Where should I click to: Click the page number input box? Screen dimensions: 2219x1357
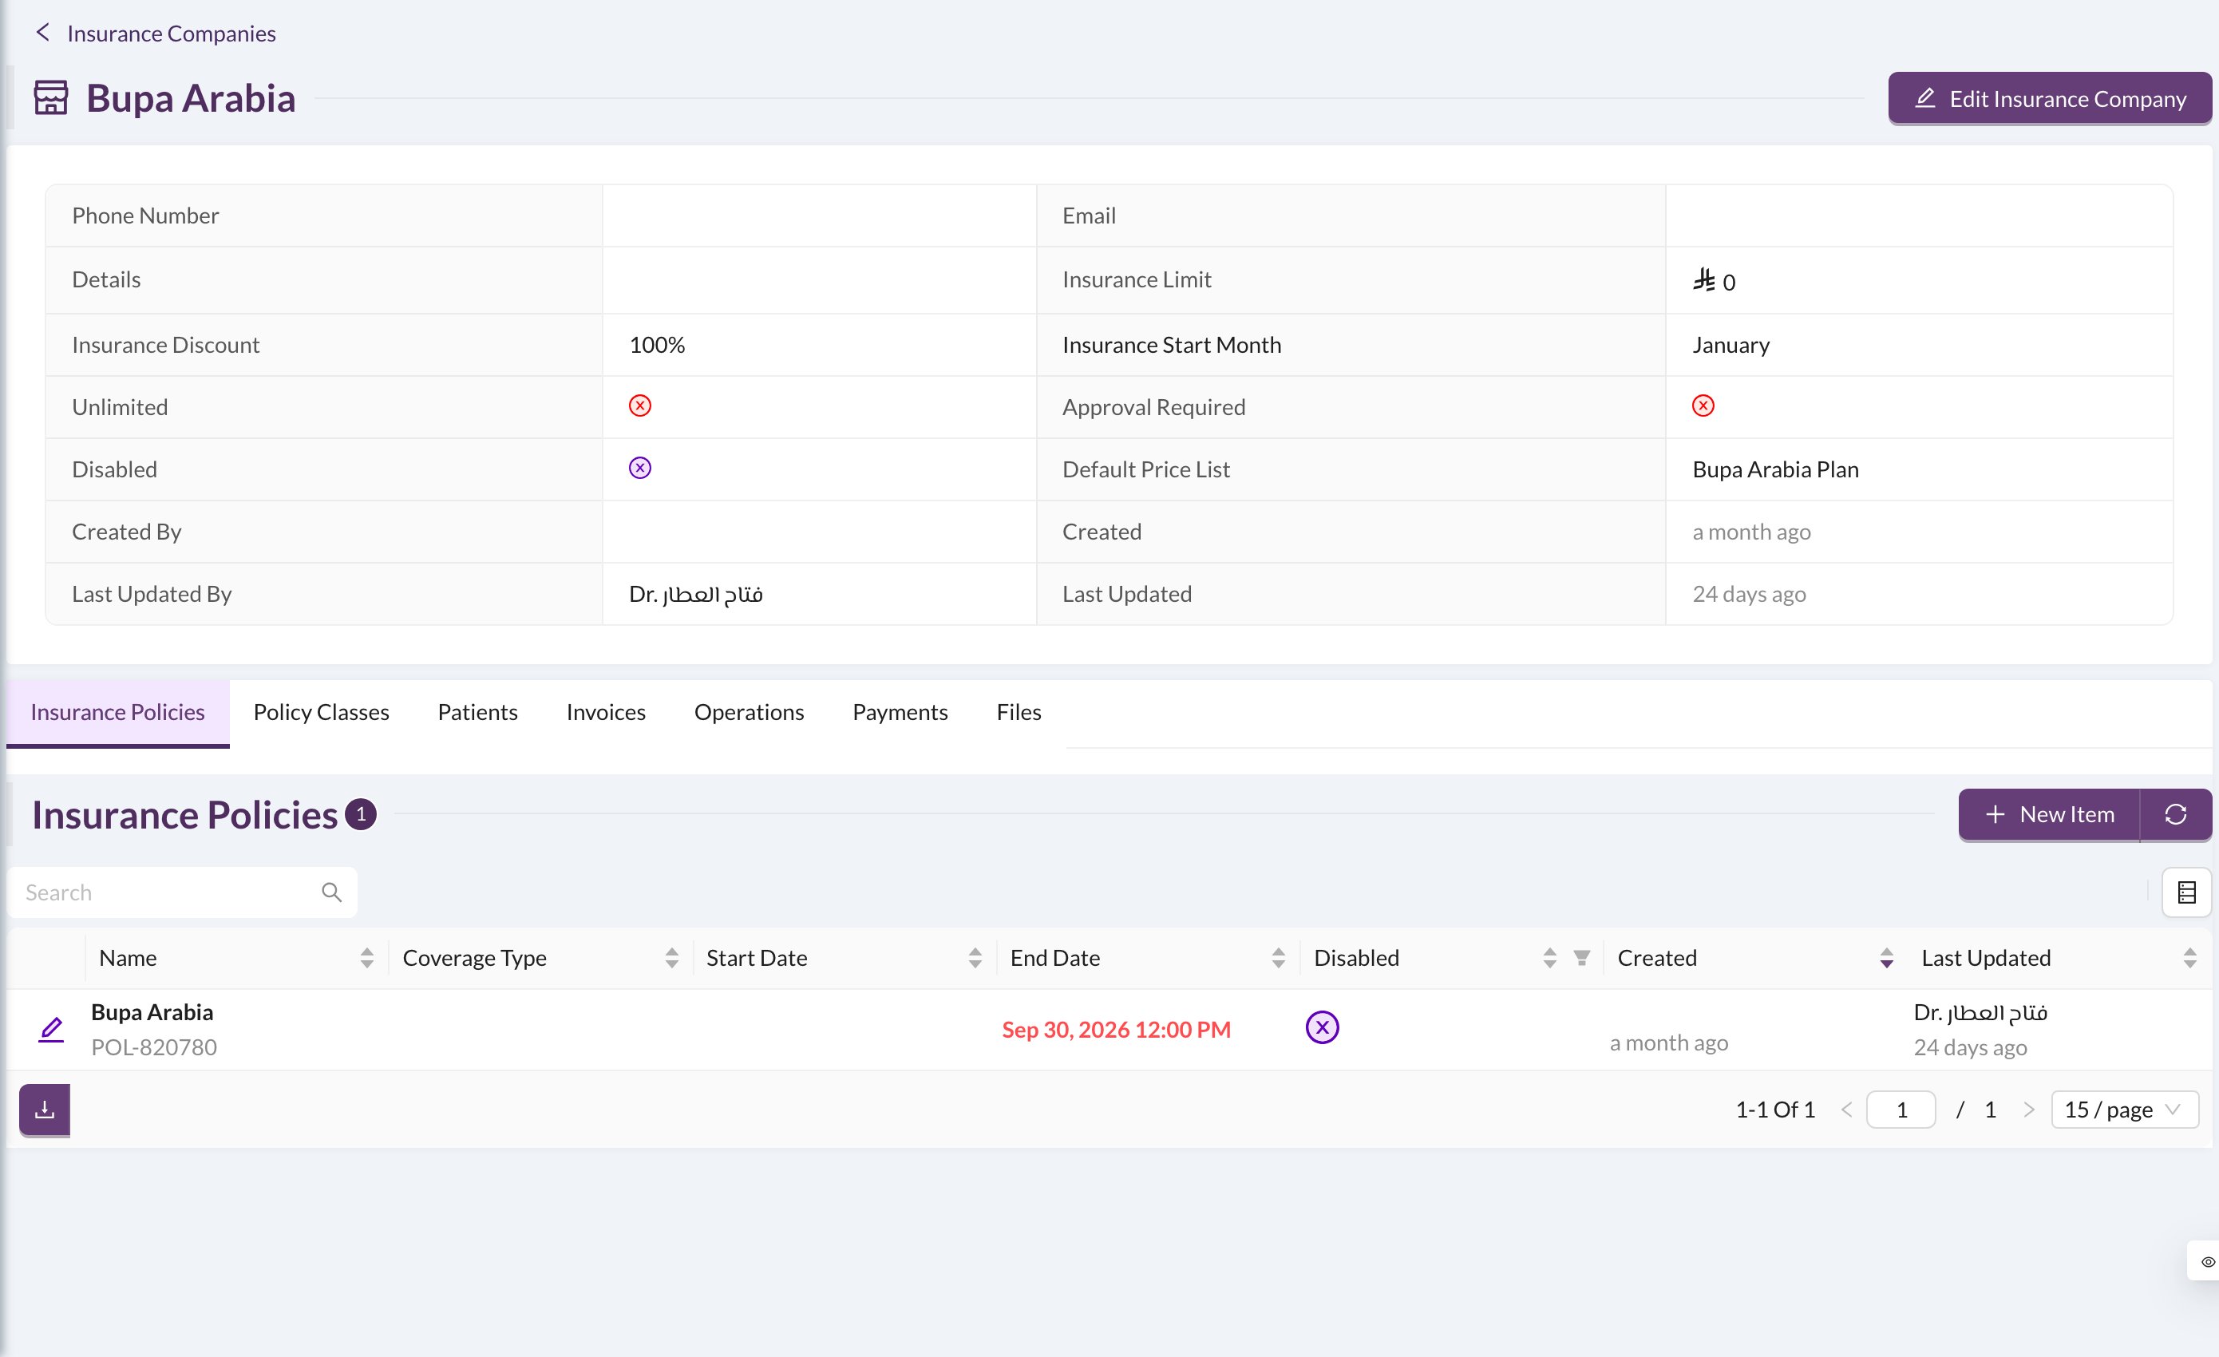coord(1901,1110)
